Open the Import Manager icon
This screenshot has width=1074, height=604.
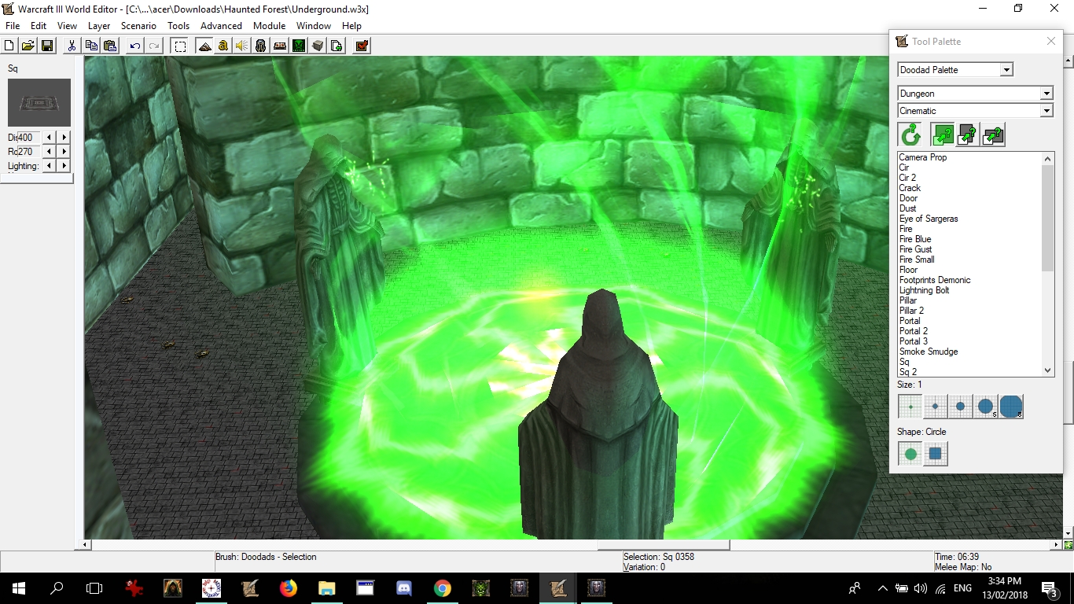click(337, 46)
